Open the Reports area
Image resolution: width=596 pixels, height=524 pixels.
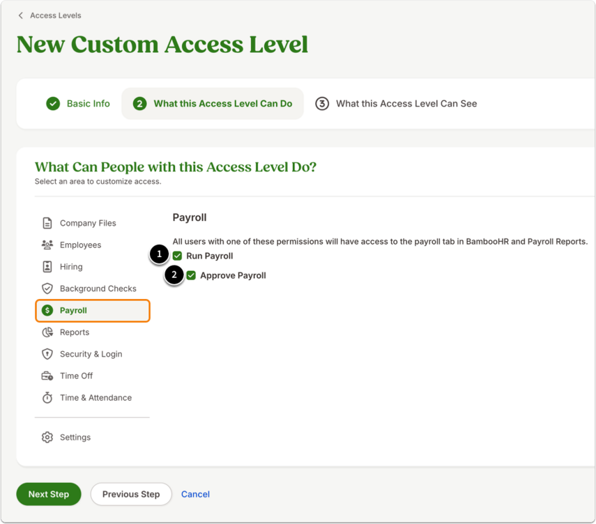click(93, 332)
